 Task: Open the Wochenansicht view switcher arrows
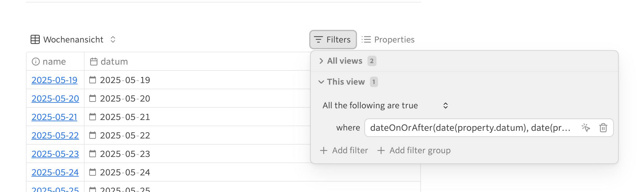[x=113, y=39]
